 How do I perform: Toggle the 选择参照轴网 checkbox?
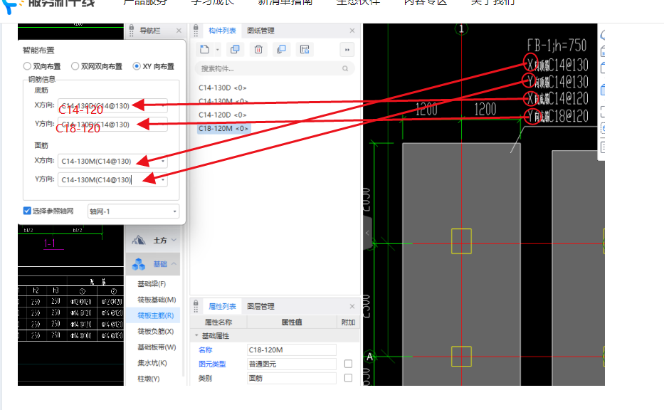[27, 211]
